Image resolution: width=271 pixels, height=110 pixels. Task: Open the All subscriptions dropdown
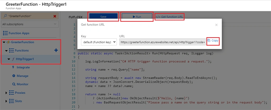(30, 24)
